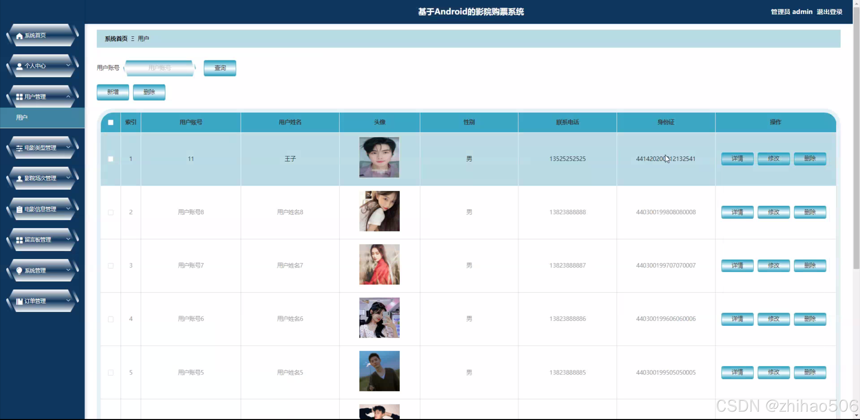Click the bulb icon for 系统管理
Viewport: 860px width, 420px height.
[19, 270]
